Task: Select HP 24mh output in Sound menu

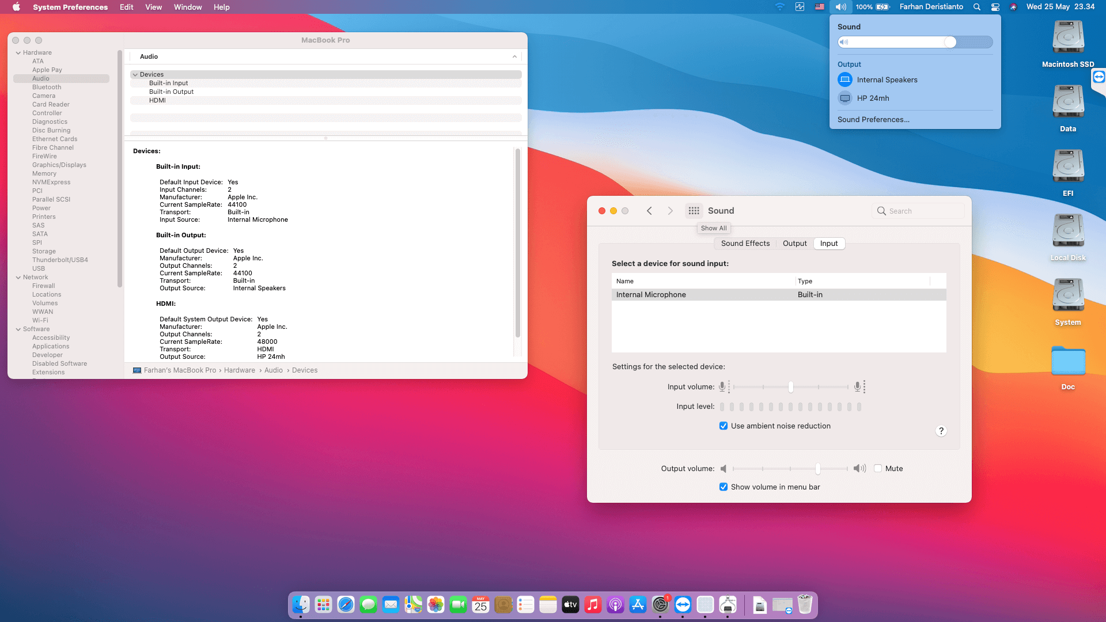Action: pyautogui.click(x=915, y=98)
